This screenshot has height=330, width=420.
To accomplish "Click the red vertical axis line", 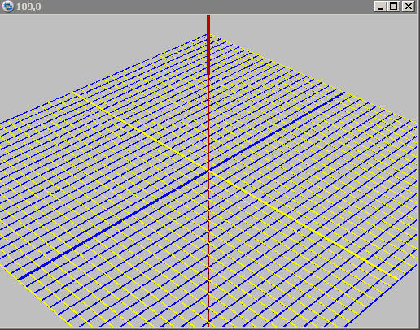I will [x=208, y=171].
